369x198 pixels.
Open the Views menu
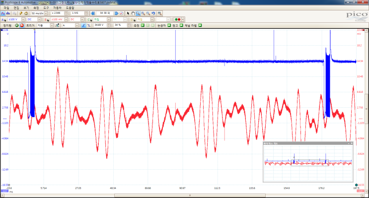point(26,8)
